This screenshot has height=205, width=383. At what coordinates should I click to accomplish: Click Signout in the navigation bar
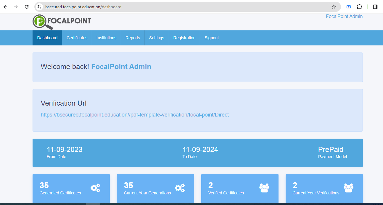[212, 38]
